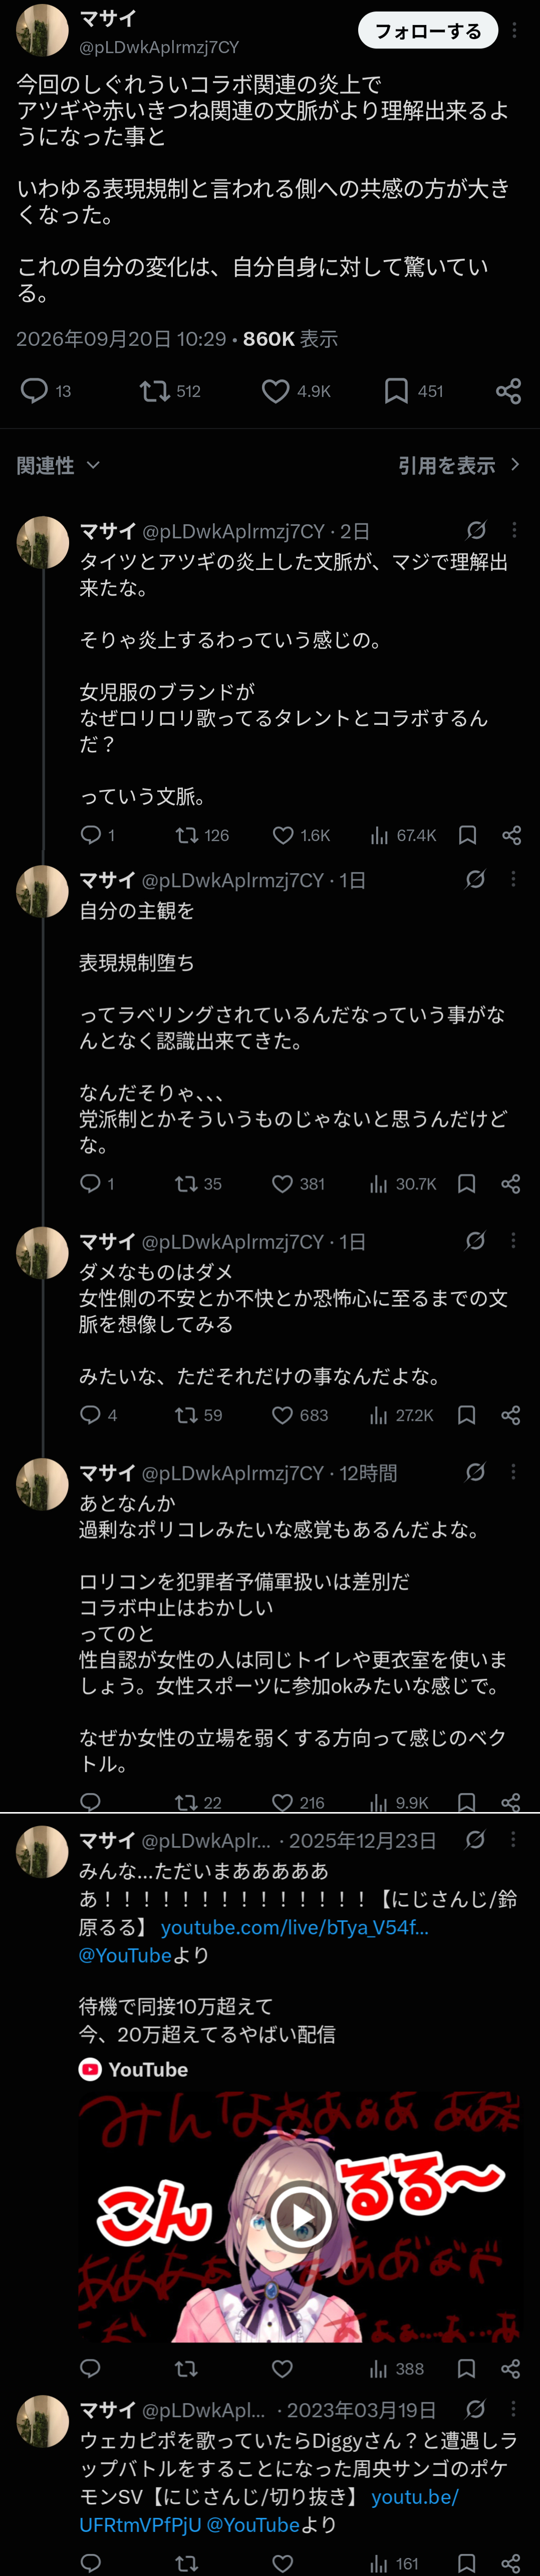Open the three-dot menu on the 12時間 reply
The height and width of the screenshot is (2576, 540).
[x=513, y=1472]
